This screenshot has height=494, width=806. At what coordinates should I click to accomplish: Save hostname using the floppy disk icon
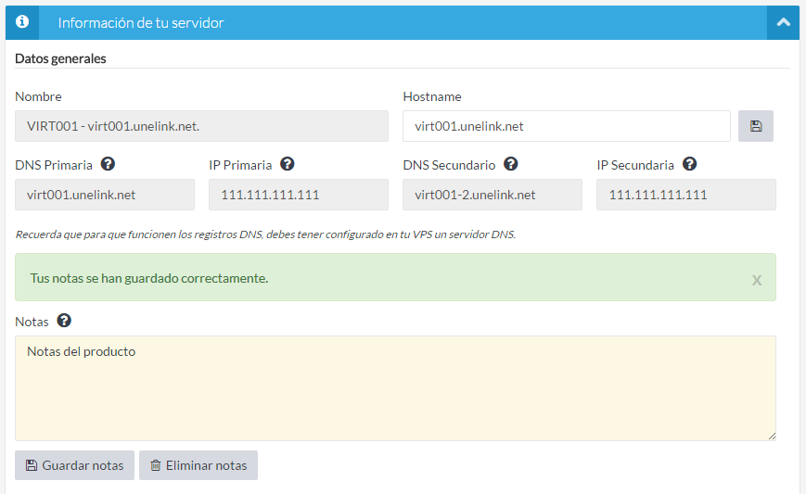point(755,126)
